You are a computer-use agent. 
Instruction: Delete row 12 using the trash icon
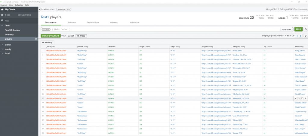point(306,98)
